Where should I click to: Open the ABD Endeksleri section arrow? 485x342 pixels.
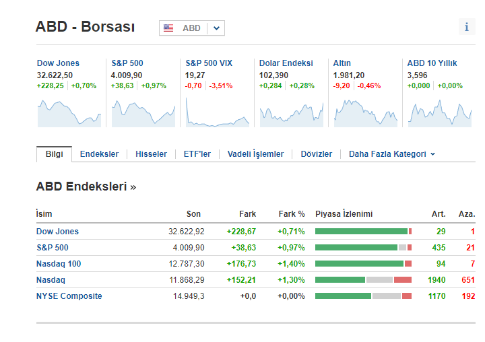[133, 187]
